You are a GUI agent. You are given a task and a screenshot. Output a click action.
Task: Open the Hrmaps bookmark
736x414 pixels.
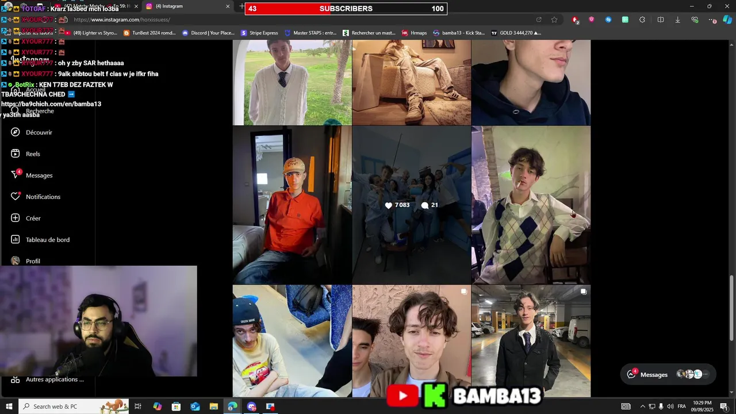coord(414,33)
